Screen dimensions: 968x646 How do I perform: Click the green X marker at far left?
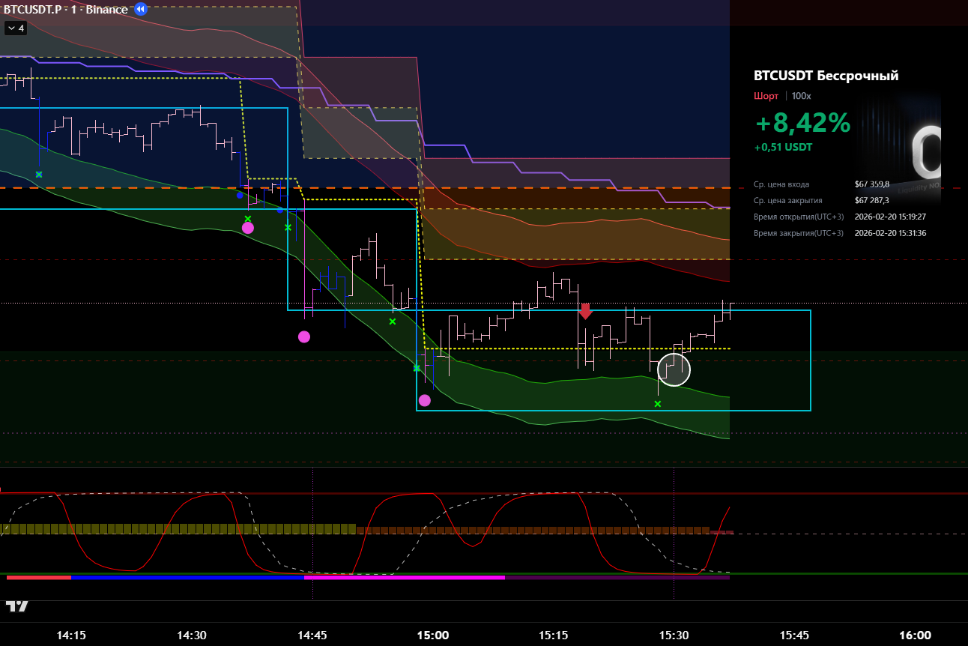coord(39,174)
